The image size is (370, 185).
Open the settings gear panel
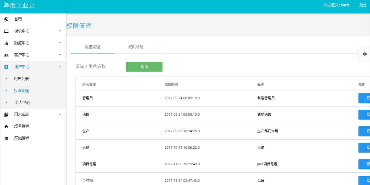(x=365, y=54)
